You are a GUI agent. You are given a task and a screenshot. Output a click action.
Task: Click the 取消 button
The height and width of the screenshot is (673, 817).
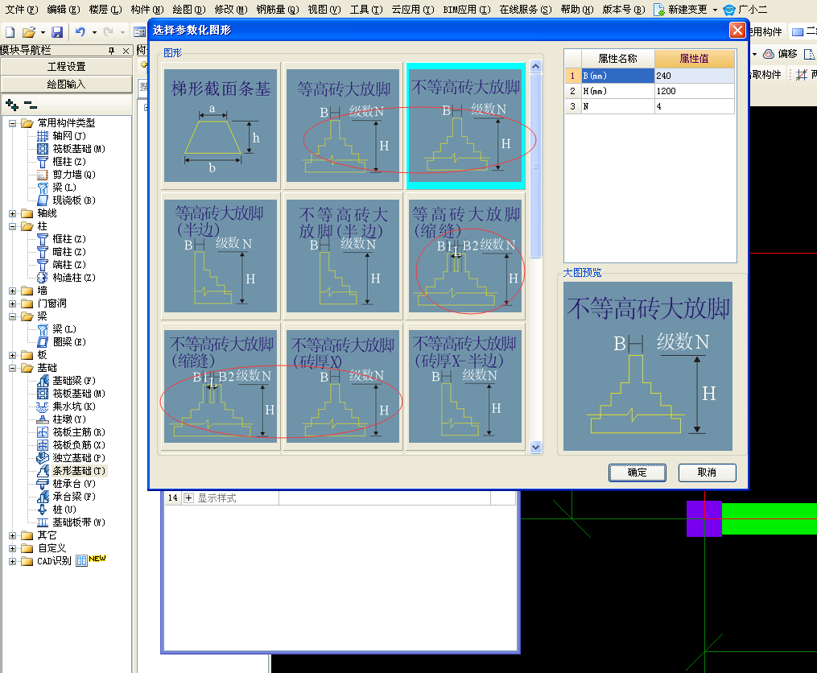click(x=707, y=473)
